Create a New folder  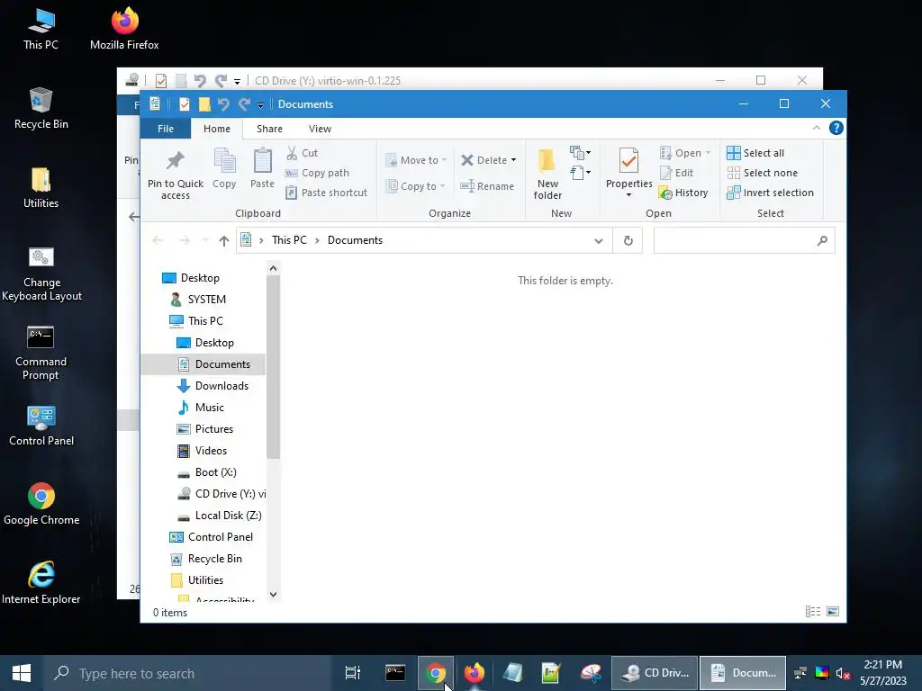click(x=547, y=175)
